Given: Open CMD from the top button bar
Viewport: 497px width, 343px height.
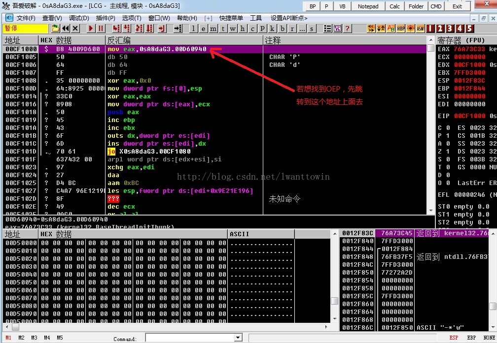Looking at the screenshot, I should point(436,6).
